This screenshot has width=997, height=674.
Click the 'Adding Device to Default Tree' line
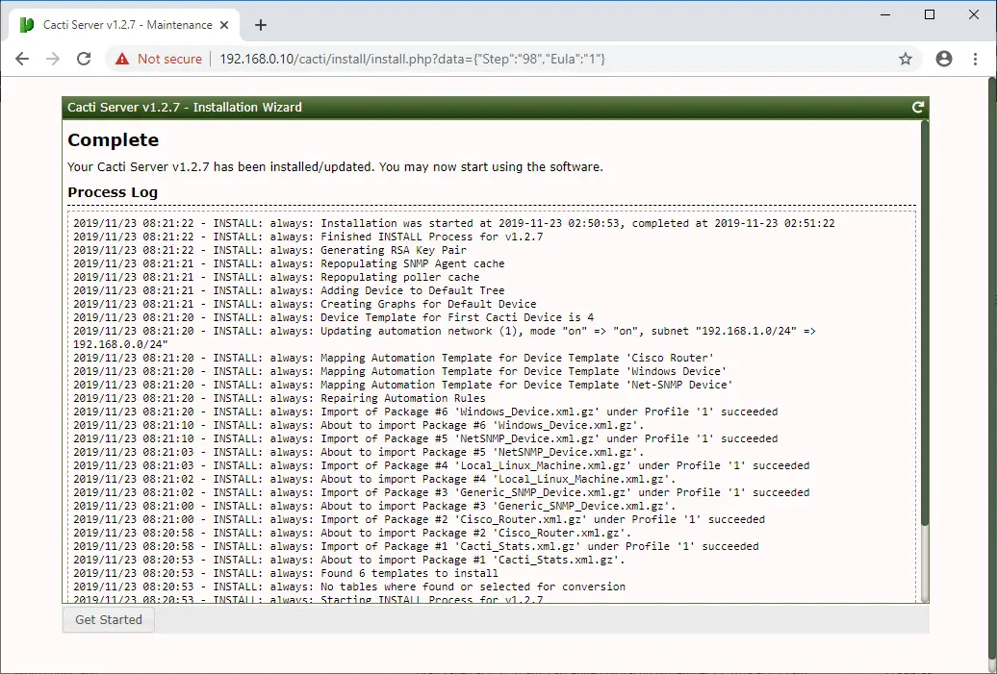289,290
